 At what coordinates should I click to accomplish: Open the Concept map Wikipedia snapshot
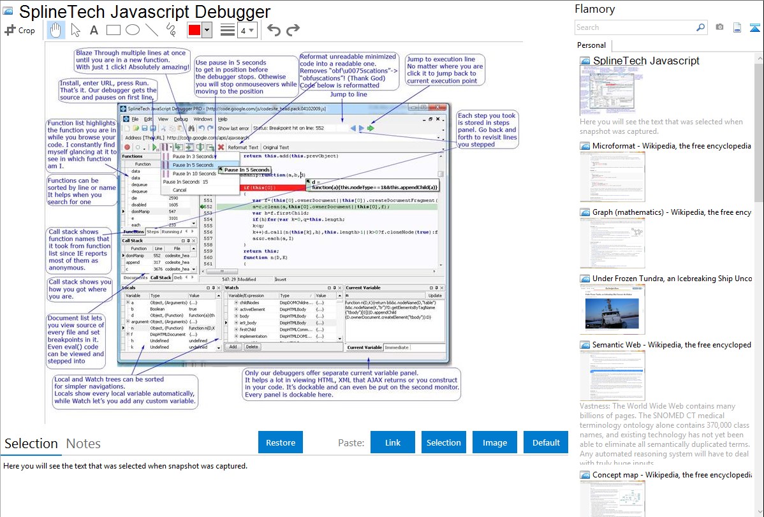tap(672, 474)
